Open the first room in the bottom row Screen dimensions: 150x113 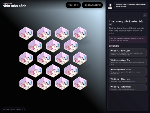pyautogui.click(x=26, y=83)
